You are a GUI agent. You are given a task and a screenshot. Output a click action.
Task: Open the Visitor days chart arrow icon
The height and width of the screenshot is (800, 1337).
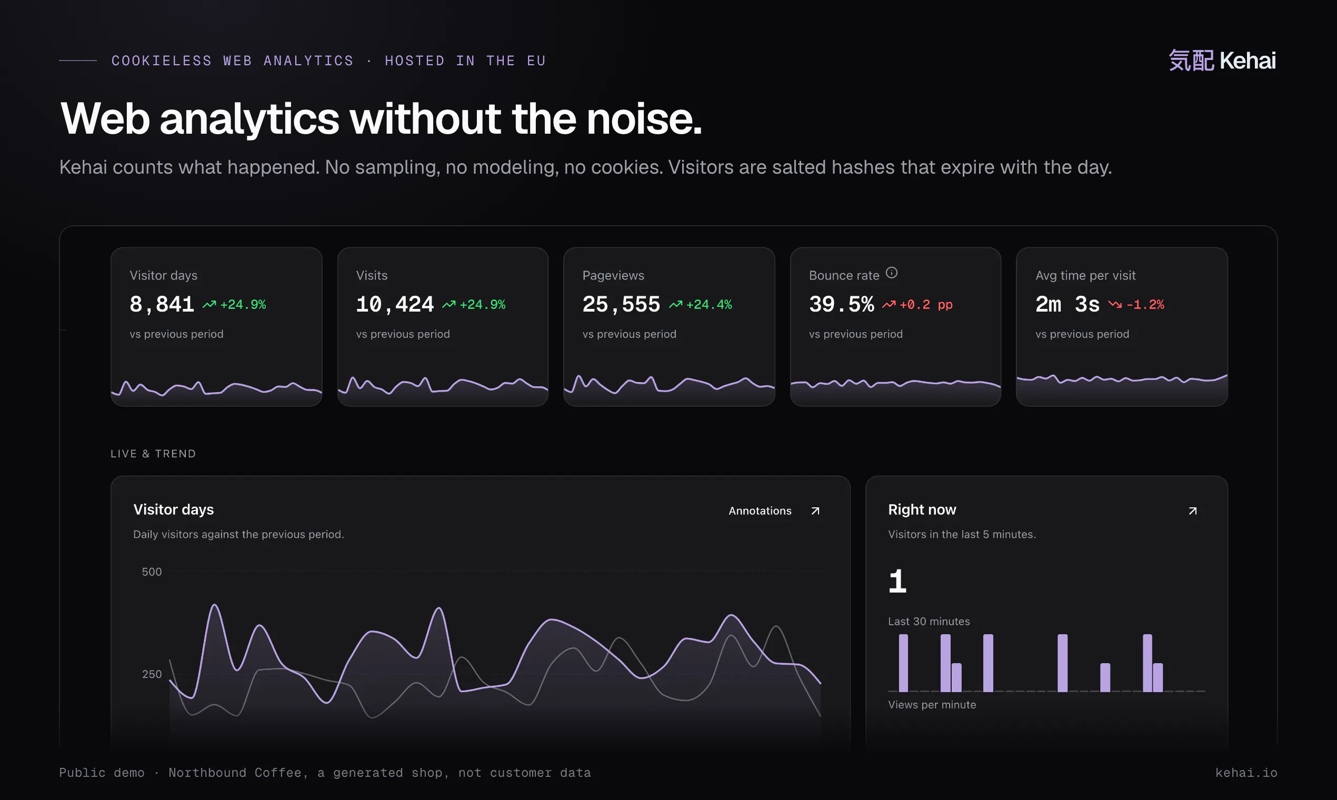[x=815, y=511]
